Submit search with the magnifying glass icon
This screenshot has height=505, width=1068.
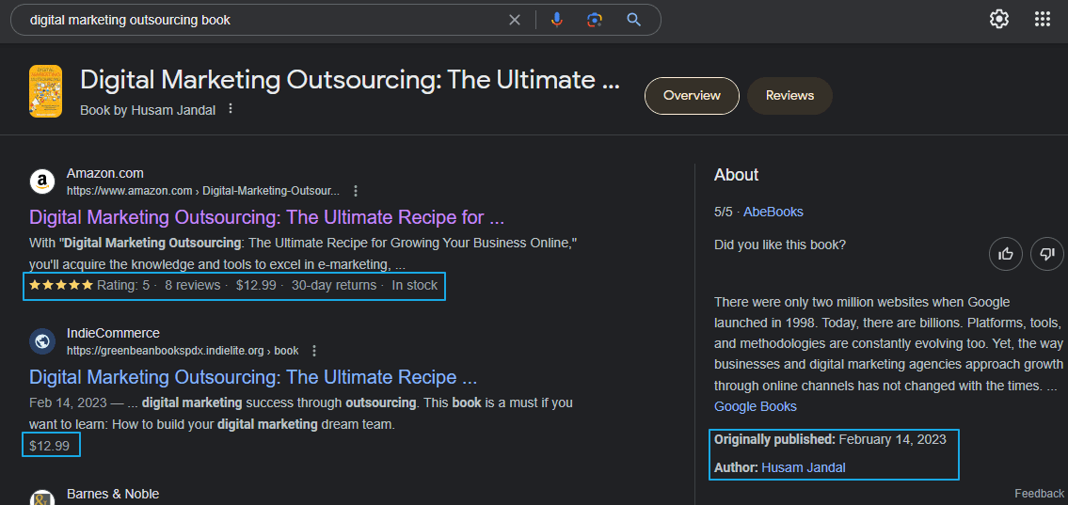[634, 20]
